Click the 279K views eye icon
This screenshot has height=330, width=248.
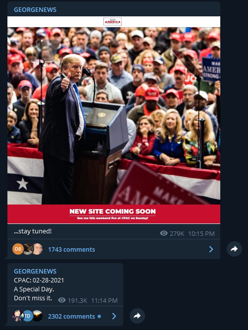164,233
